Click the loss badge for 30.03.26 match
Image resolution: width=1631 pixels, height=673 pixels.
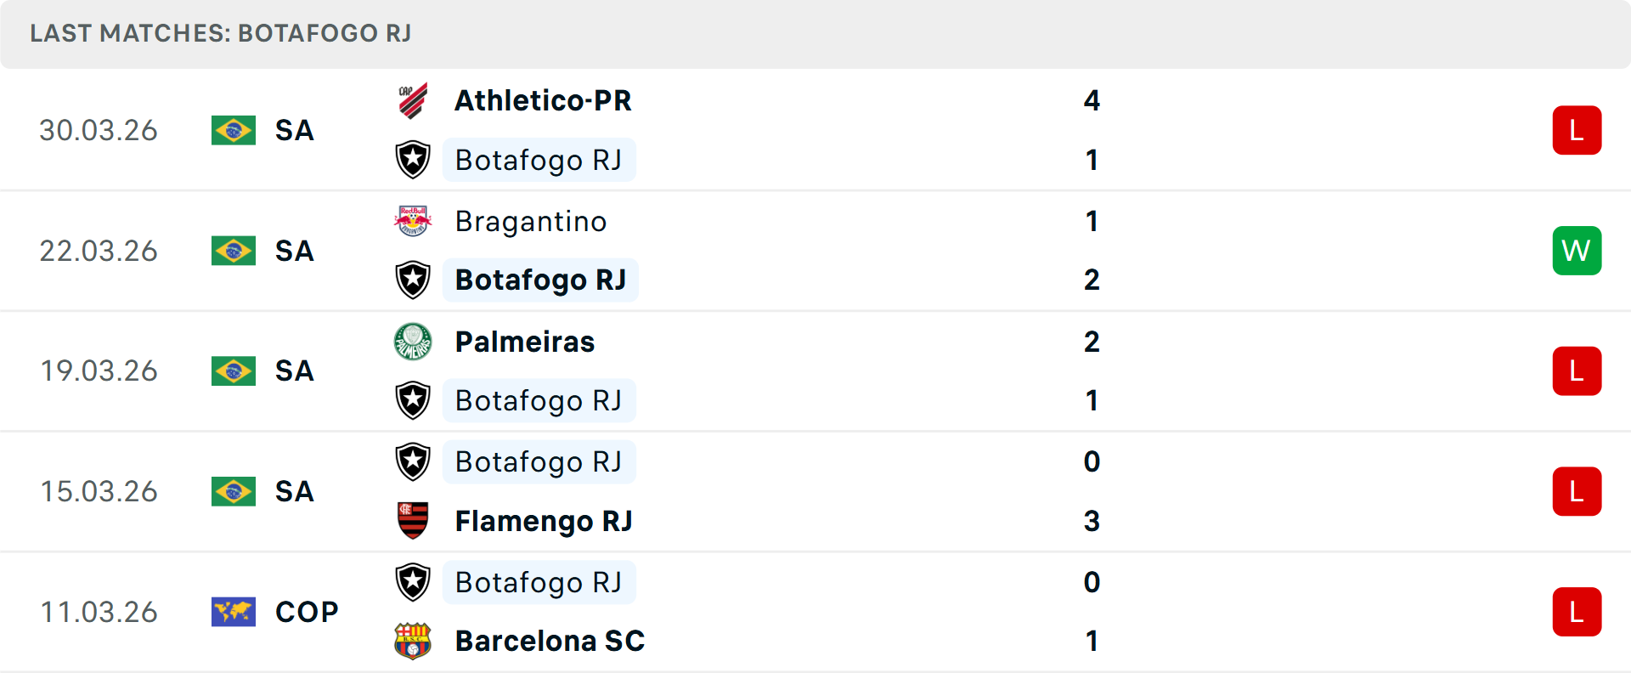[x=1577, y=130]
